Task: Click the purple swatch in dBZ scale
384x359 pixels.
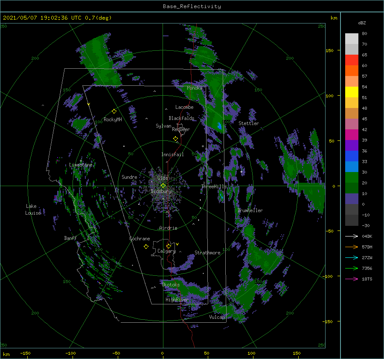Action: 352,146
